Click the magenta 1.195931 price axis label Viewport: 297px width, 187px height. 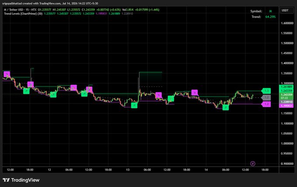tap(287, 106)
